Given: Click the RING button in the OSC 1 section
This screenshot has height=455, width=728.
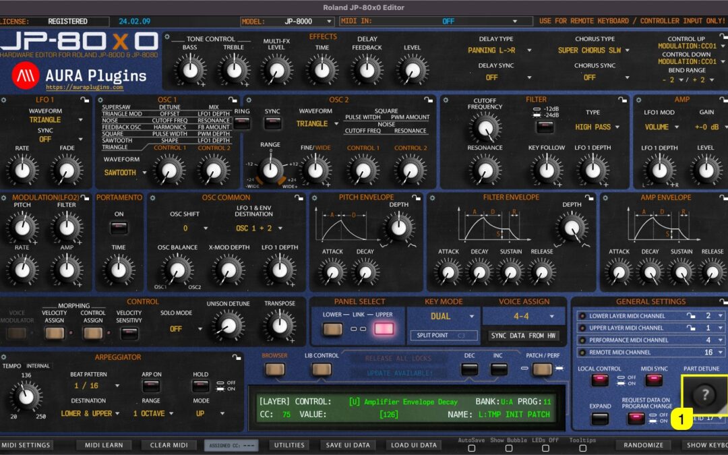Looking at the screenshot, I should [x=241, y=122].
